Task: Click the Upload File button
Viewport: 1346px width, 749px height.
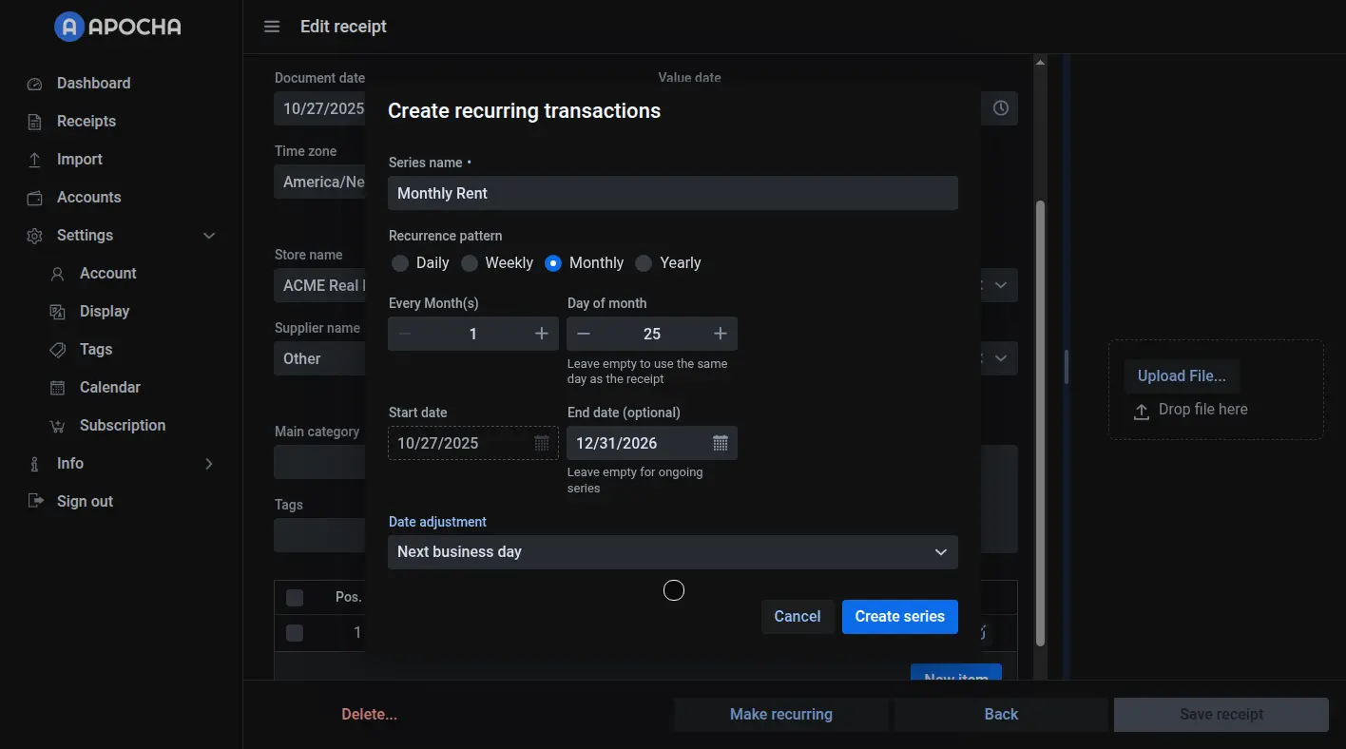Action: click(1182, 376)
